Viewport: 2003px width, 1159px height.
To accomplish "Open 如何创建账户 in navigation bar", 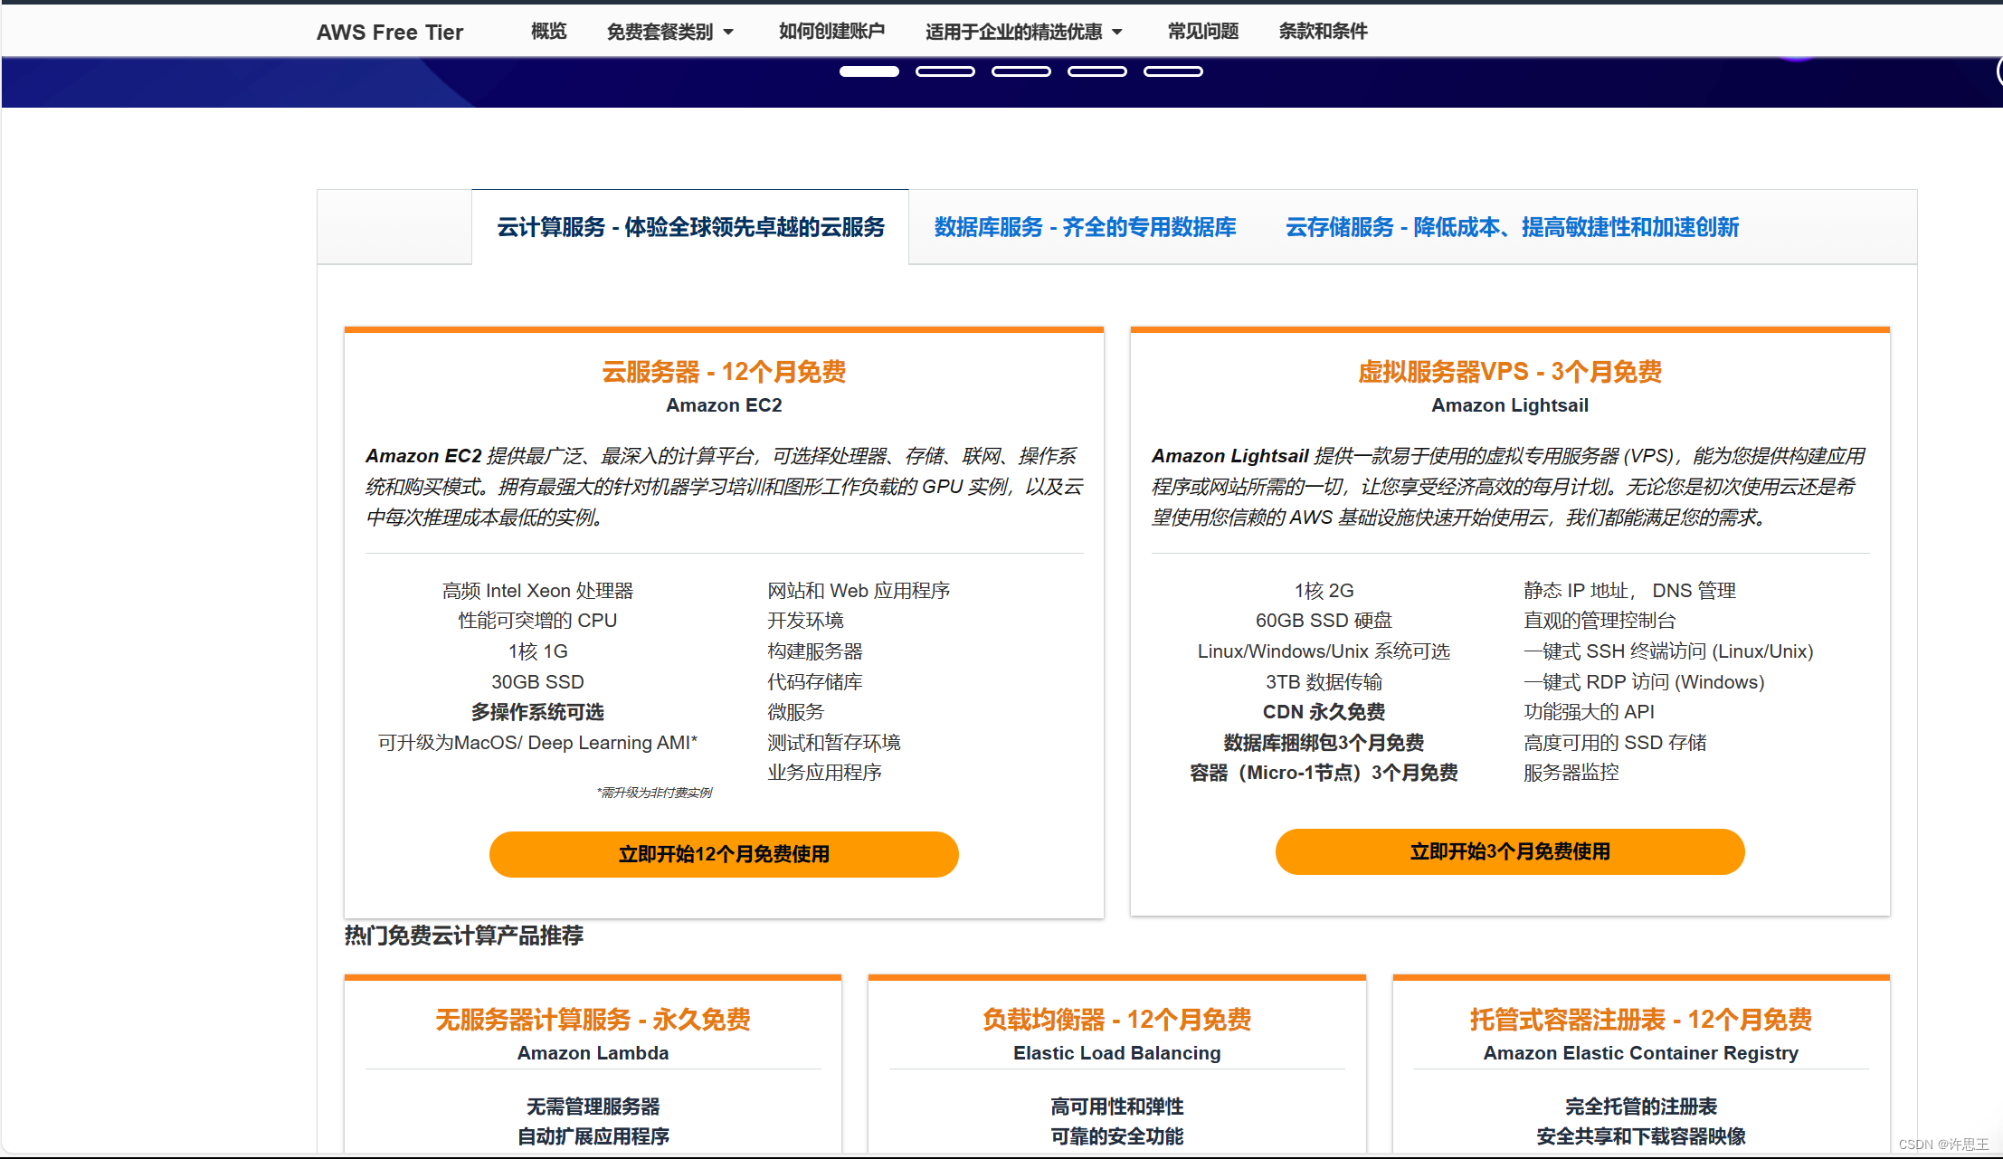I will pos(831,32).
